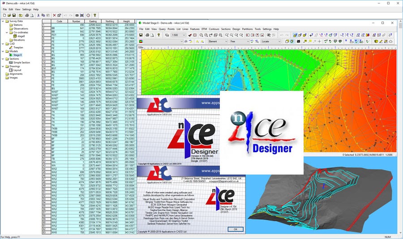Click Print icon in Model Stage 8 toolbar

coord(147,35)
